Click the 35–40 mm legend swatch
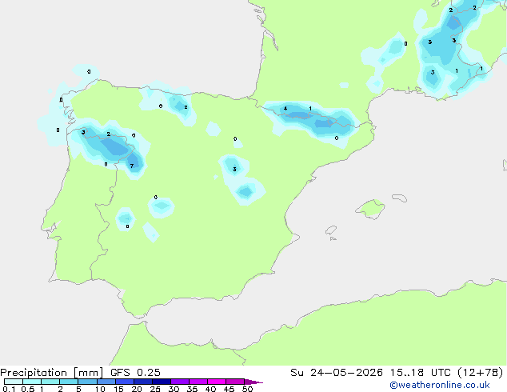The image size is (507, 392). [198, 382]
